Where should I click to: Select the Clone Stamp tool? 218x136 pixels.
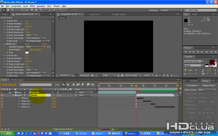tap(50, 10)
